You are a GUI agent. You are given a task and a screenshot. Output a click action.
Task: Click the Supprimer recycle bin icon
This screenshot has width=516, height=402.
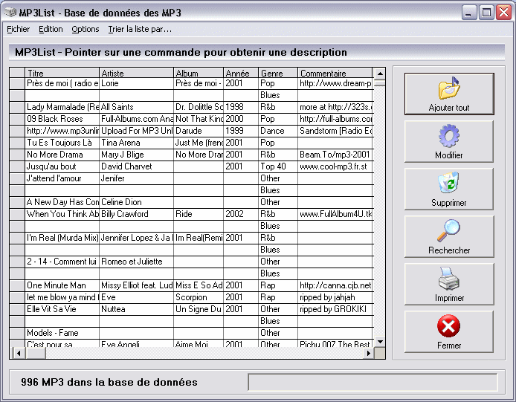click(x=449, y=183)
